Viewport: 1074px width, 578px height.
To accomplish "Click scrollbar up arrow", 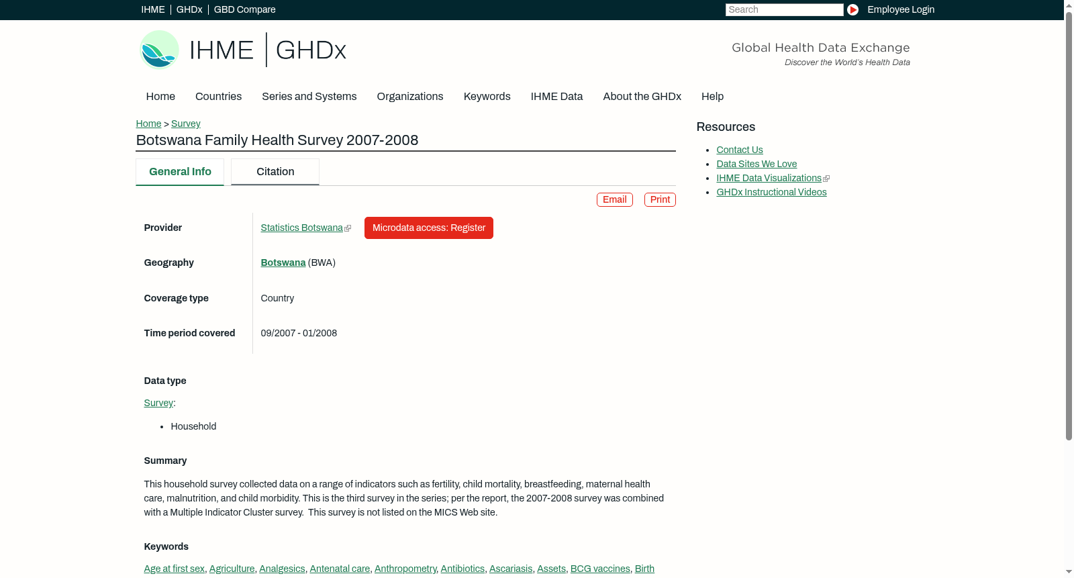I will [x=1069, y=5].
